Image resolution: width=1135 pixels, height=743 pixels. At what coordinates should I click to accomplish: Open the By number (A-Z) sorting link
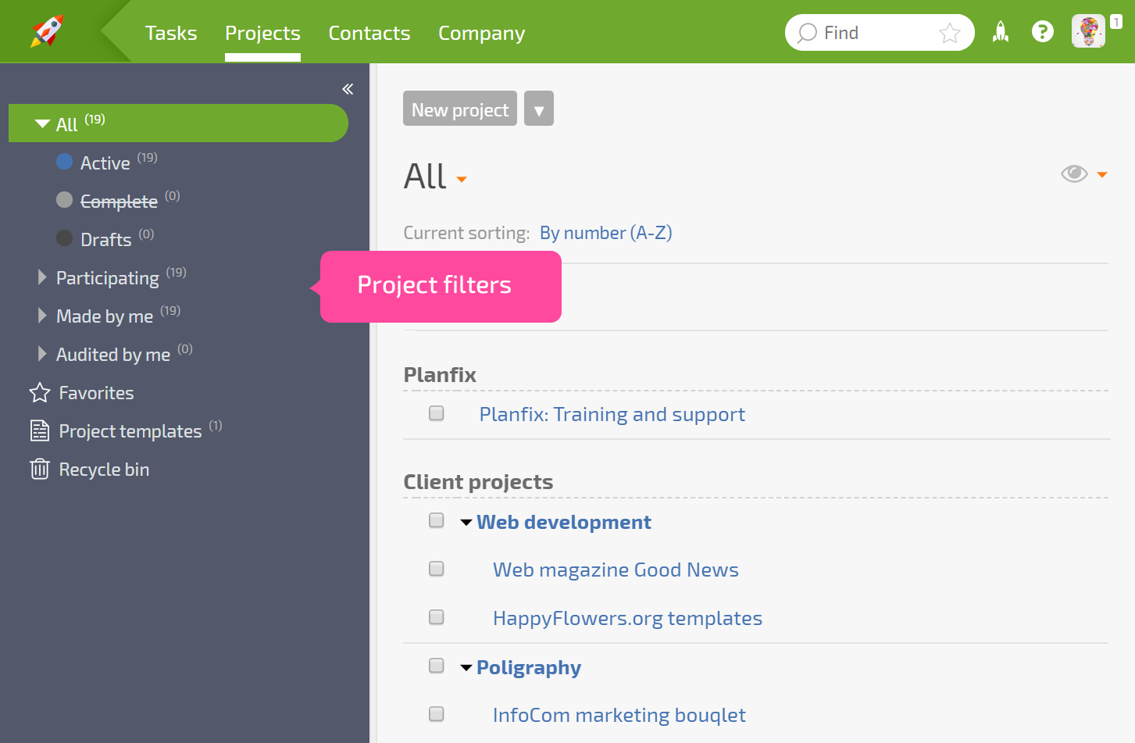click(606, 233)
